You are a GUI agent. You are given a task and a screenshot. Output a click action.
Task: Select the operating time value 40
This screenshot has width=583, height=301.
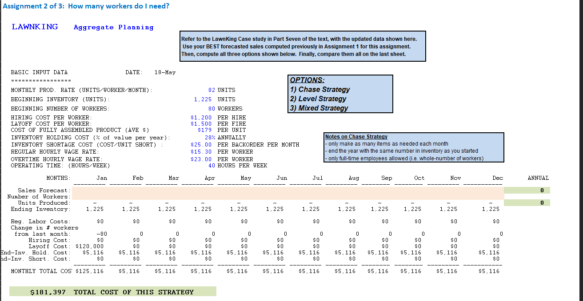[212, 166]
